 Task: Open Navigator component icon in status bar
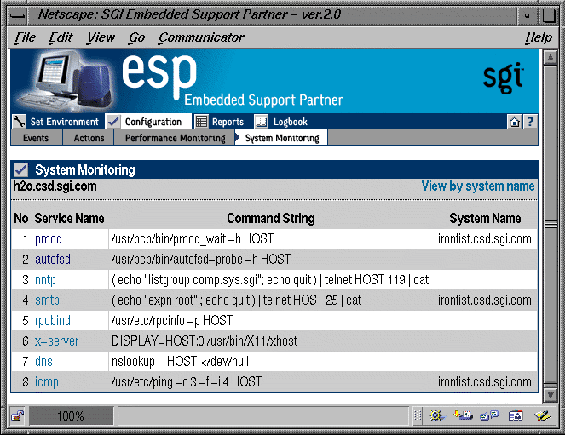(436, 416)
